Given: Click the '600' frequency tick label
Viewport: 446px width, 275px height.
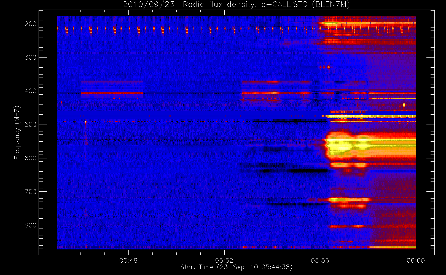Looking at the screenshot, I should click(31, 158).
